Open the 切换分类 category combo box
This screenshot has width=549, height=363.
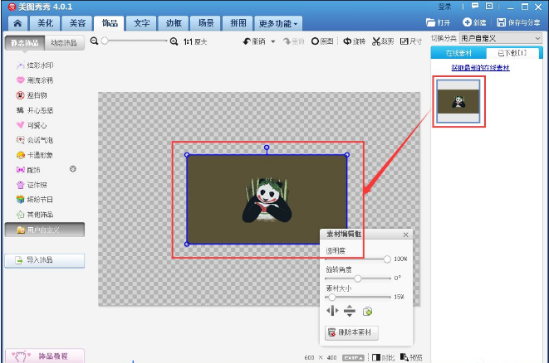point(500,38)
